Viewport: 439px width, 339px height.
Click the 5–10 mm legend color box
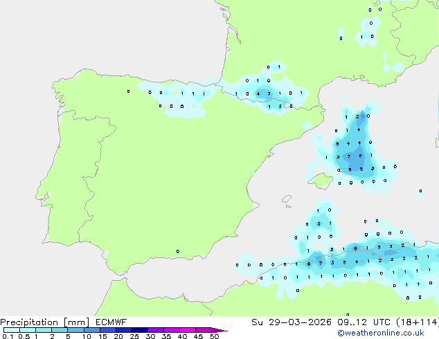point(75,330)
